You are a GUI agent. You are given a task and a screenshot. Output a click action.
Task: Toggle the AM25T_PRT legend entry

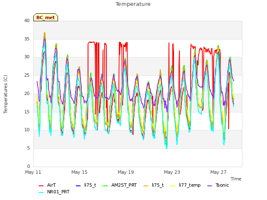[120, 185]
